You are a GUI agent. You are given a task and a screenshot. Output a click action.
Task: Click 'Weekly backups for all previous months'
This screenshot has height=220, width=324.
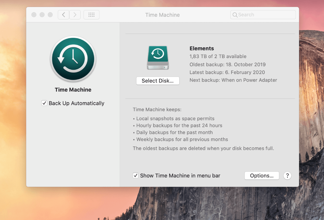point(180,140)
